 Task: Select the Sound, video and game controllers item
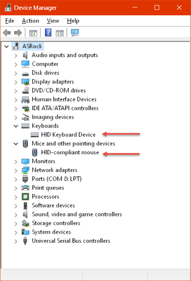click(x=77, y=214)
